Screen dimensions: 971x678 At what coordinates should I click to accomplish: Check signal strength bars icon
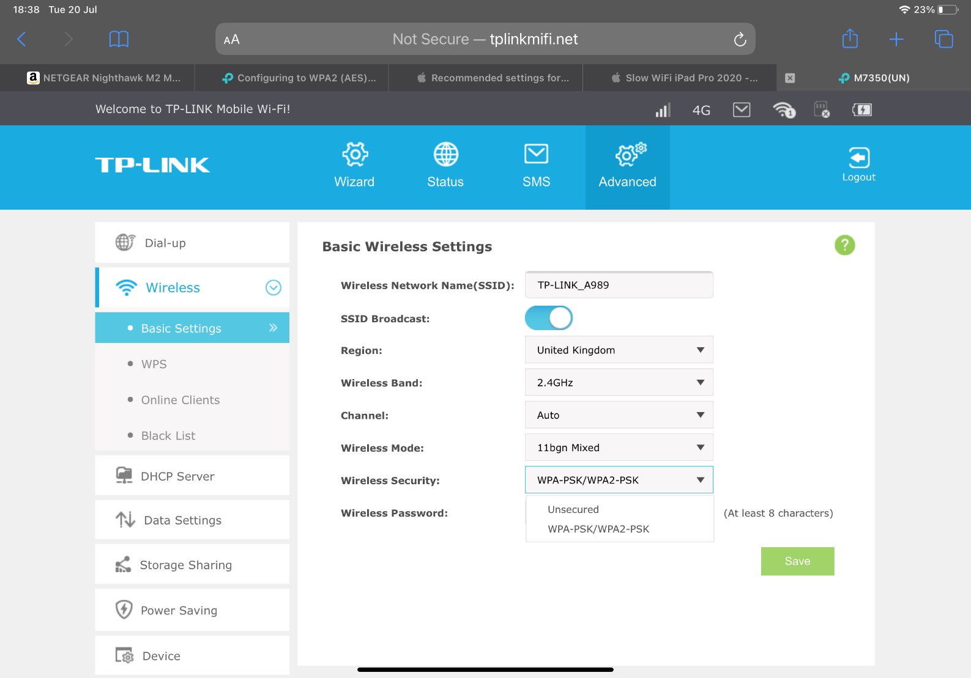pos(663,110)
